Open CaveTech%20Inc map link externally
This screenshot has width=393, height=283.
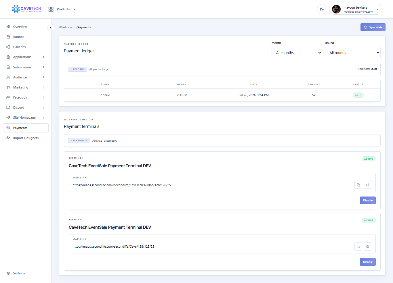point(368,185)
